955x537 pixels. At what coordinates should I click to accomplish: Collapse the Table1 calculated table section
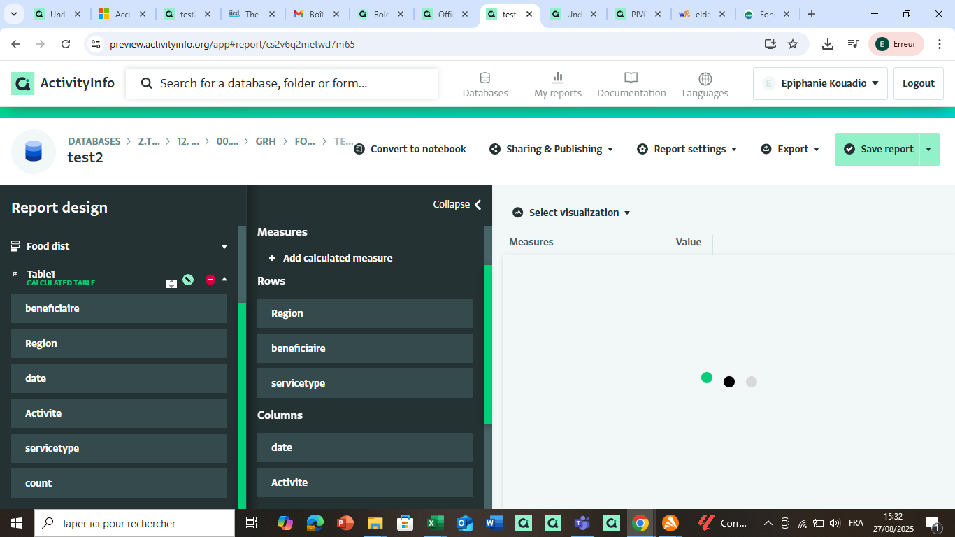[x=224, y=279]
